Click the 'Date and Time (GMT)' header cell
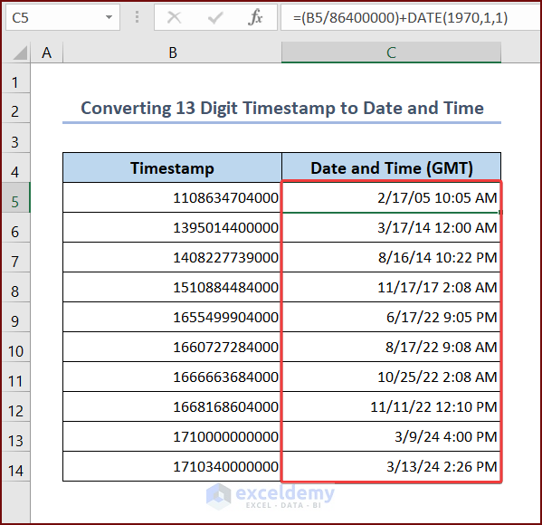The height and width of the screenshot is (525, 542). [x=391, y=167]
